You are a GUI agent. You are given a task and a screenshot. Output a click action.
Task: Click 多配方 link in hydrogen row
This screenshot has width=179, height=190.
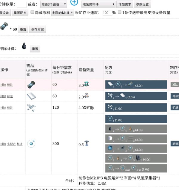click(x=12, y=144)
